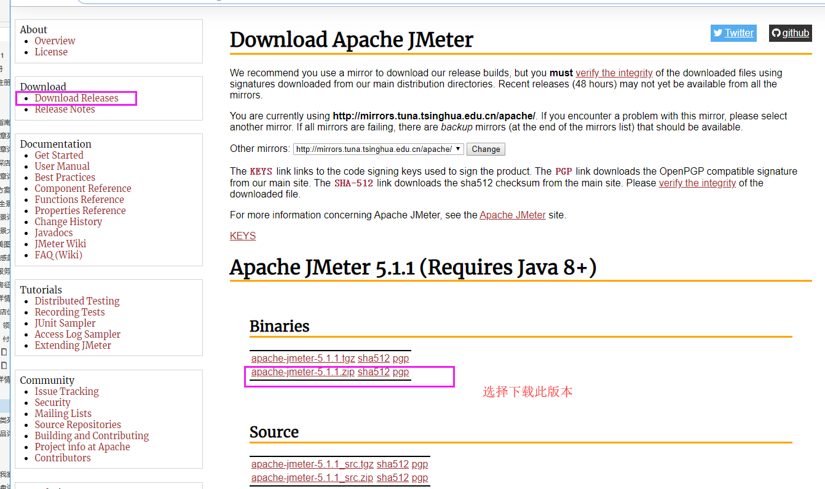Open the User Manual link
Viewport: 825px width, 489px height.
(x=62, y=166)
